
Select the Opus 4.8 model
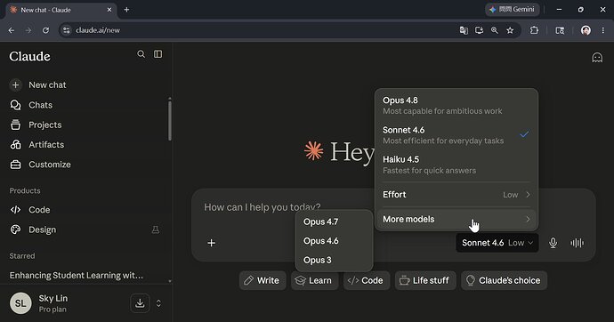[x=456, y=106]
